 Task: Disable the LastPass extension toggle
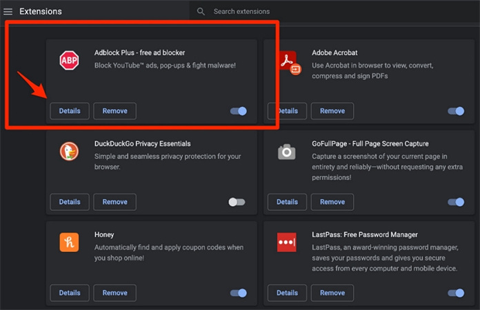(x=456, y=293)
